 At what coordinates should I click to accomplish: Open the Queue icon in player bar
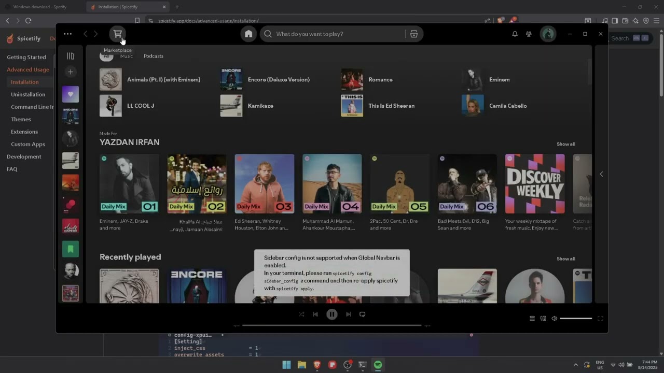point(532,319)
